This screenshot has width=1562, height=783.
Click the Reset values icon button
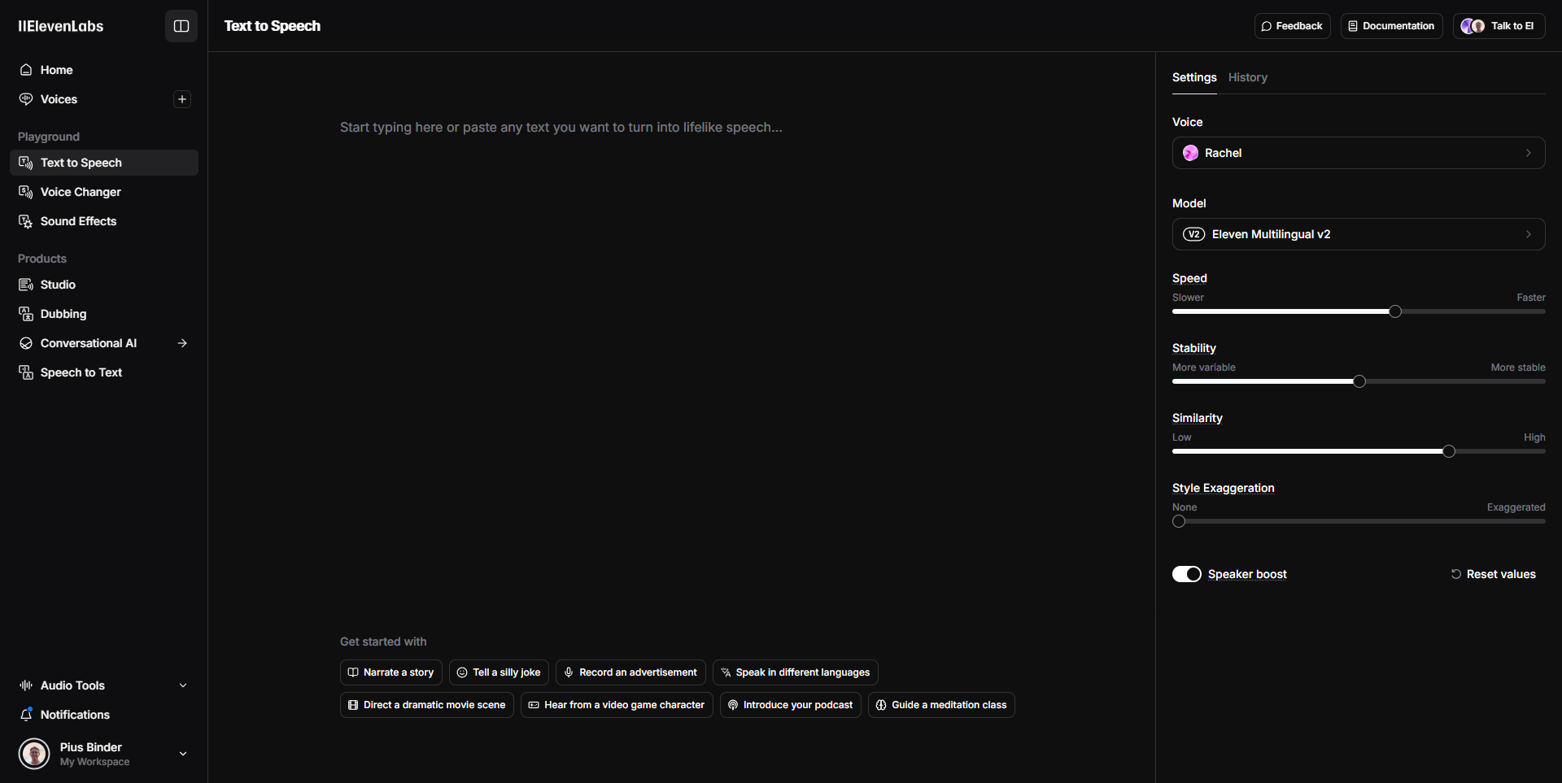point(1456,574)
